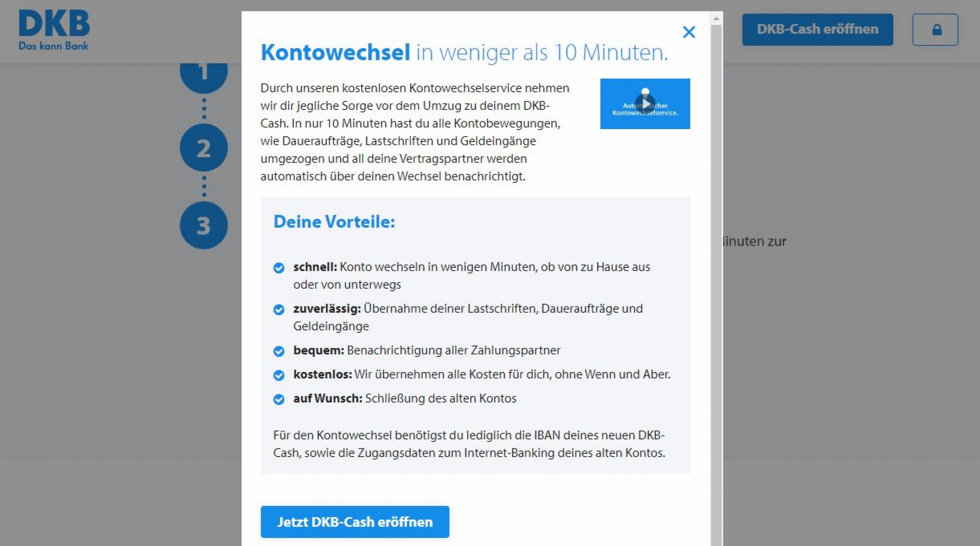Click the modal scrollbar up arrow
This screenshot has height=546, width=980.
coord(716,19)
